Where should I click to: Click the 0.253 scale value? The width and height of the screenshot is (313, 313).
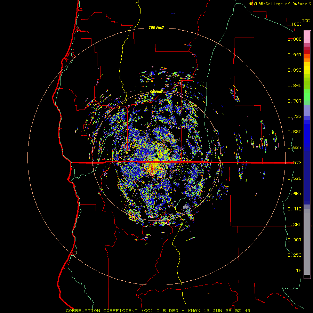tap(295, 255)
